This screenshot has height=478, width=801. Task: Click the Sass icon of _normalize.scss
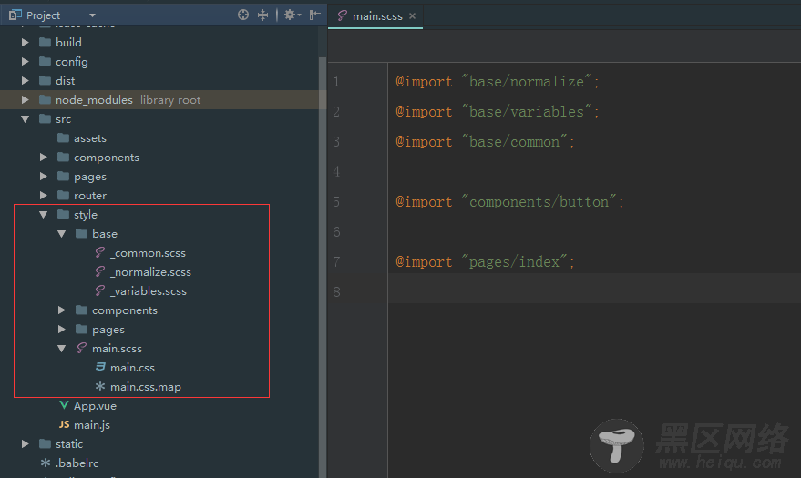click(100, 271)
